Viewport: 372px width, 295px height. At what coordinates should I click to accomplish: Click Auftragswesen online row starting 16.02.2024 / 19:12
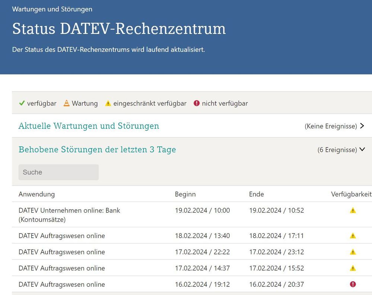192,284
